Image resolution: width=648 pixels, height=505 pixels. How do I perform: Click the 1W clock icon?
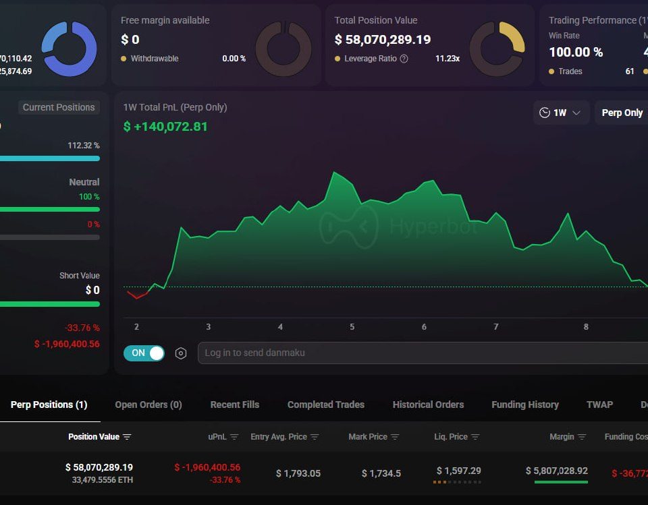[545, 113]
